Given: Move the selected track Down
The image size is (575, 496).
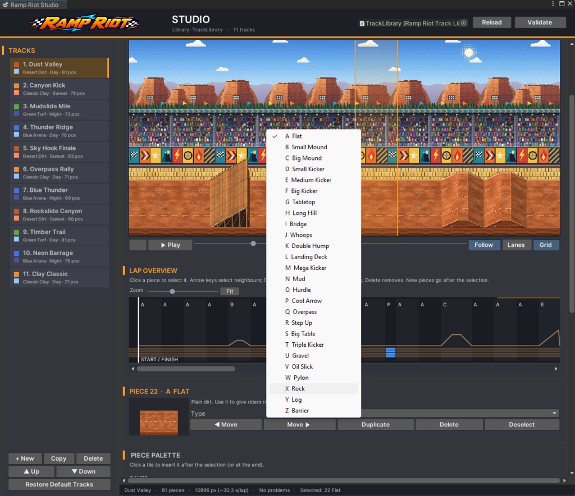Looking at the screenshot, I should 84,471.
